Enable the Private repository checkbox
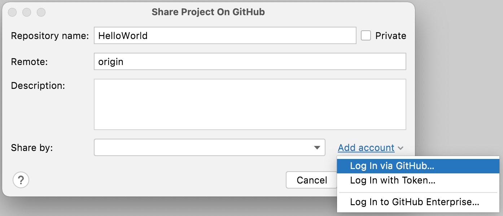 coord(366,35)
